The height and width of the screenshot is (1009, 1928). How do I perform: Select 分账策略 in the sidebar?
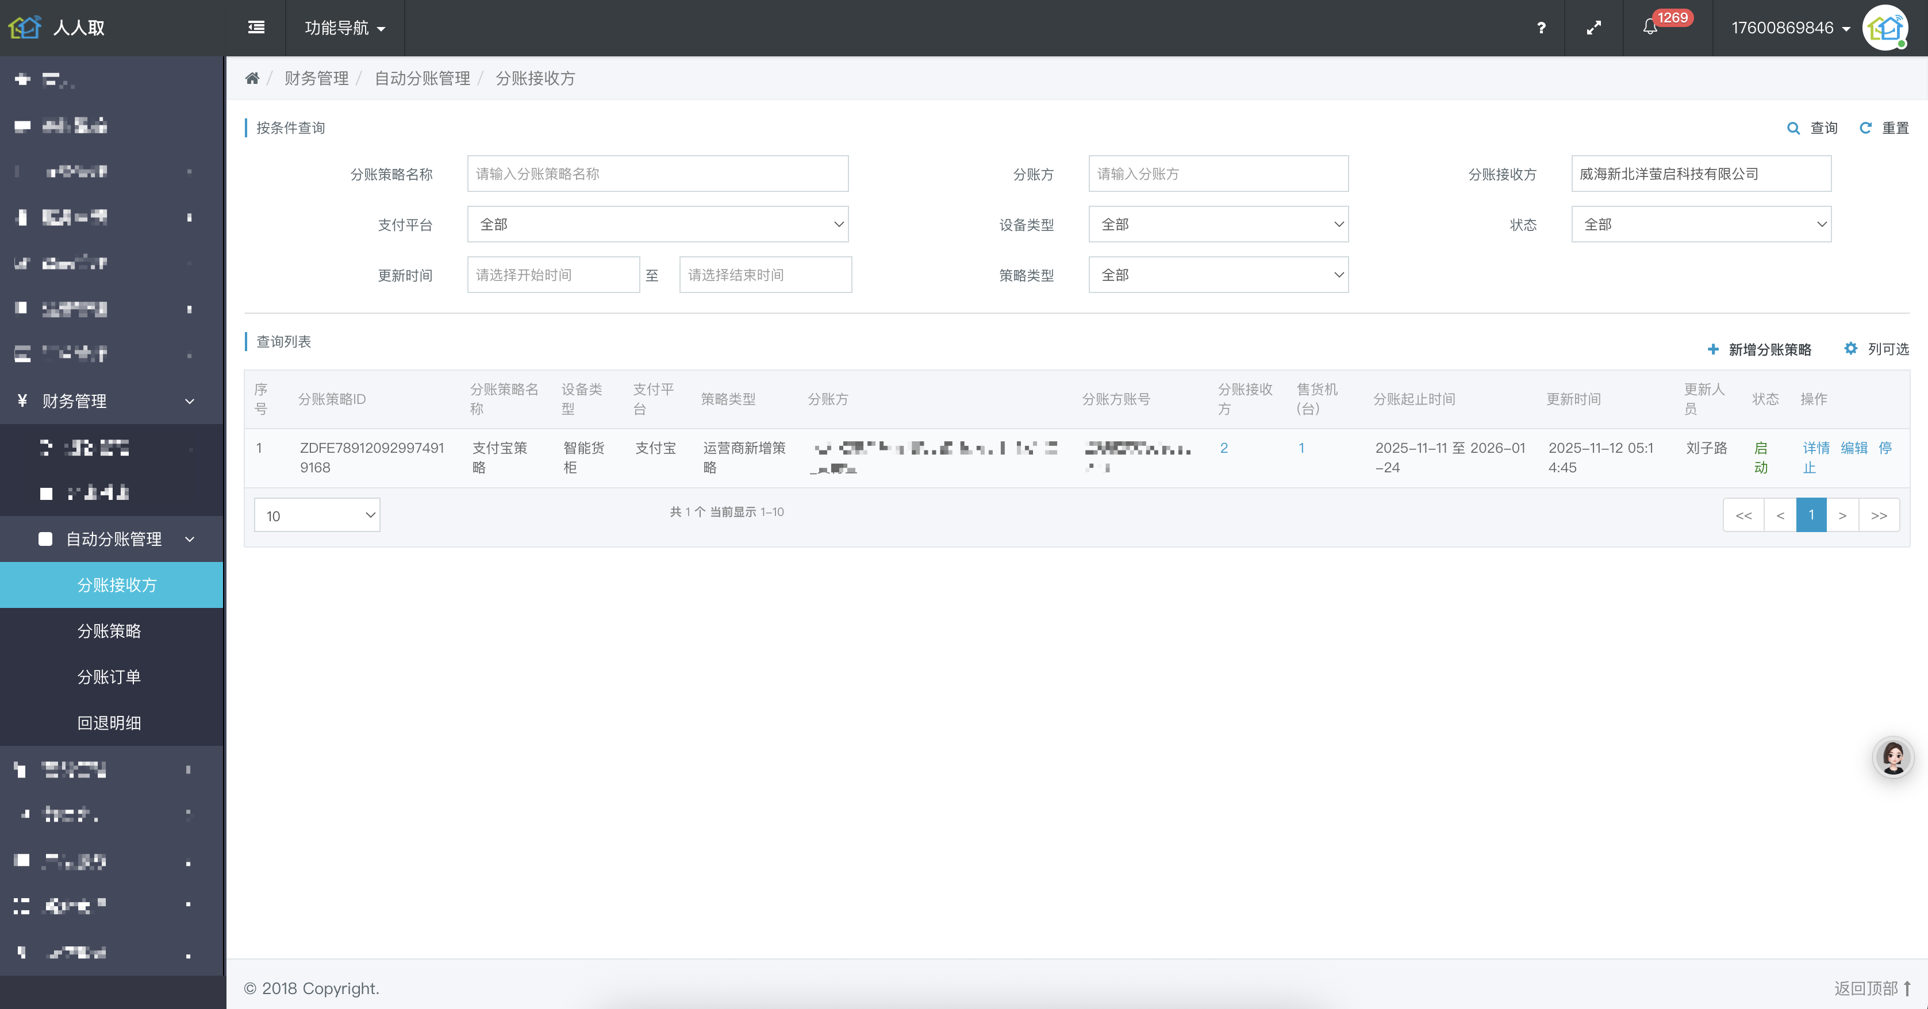tap(109, 630)
